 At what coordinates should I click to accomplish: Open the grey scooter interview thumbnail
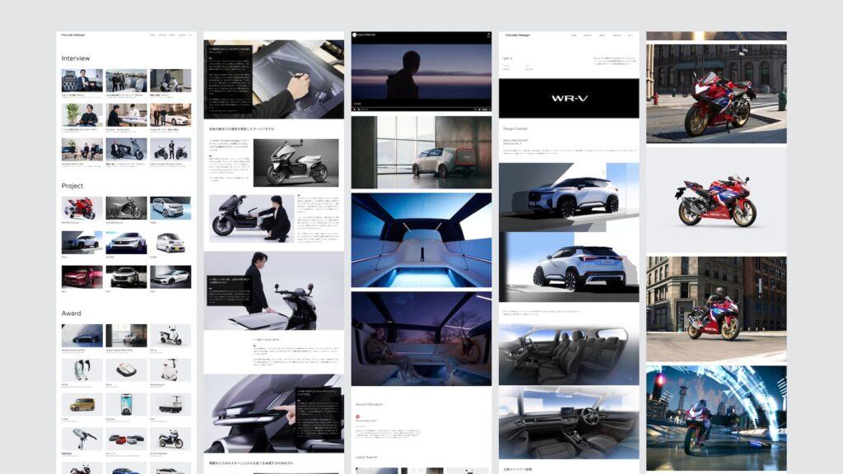(126, 149)
